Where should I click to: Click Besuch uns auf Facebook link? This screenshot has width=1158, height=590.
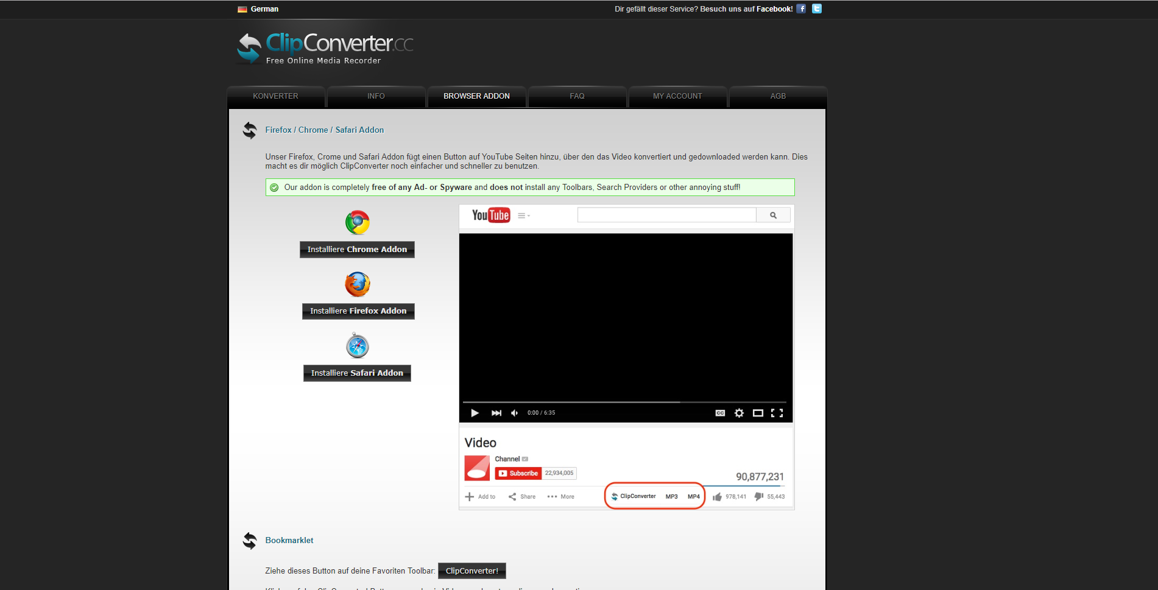pos(746,9)
